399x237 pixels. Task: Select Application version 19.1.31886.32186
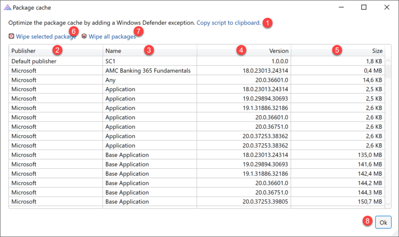pos(197,108)
